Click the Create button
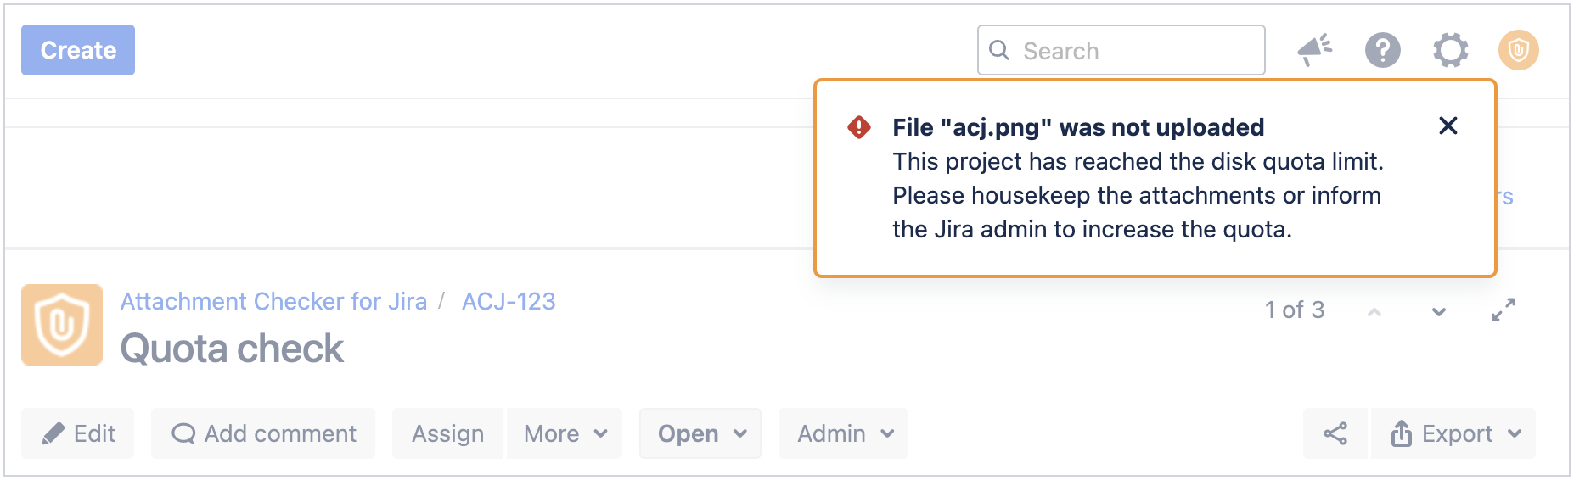The width and height of the screenshot is (1574, 480). click(x=78, y=50)
